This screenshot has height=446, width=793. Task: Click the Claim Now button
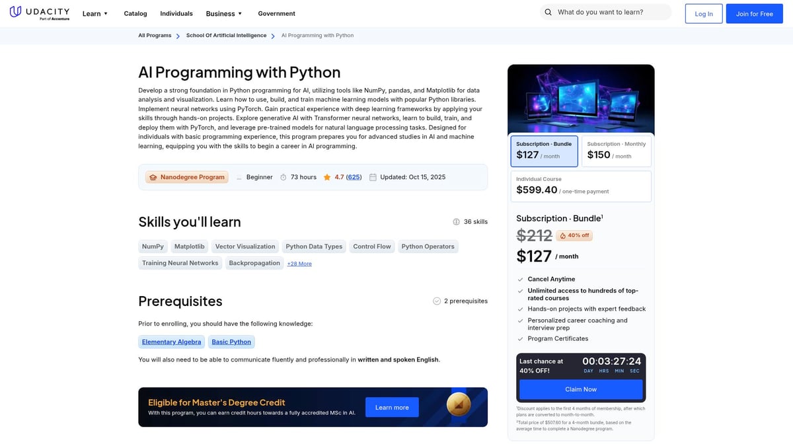[581, 389]
